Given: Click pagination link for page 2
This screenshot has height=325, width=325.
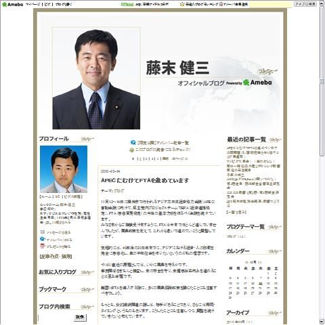Looking at the screenshot, I should click(140, 158).
